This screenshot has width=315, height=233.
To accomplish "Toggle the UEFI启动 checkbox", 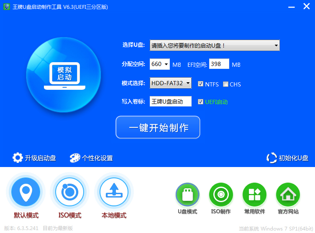I will point(201,101).
